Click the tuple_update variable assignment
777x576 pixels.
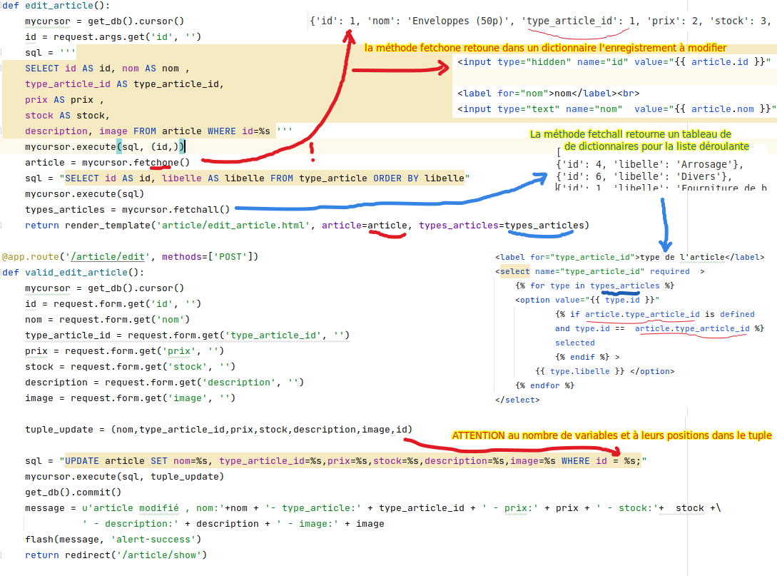click(x=59, y=430)
